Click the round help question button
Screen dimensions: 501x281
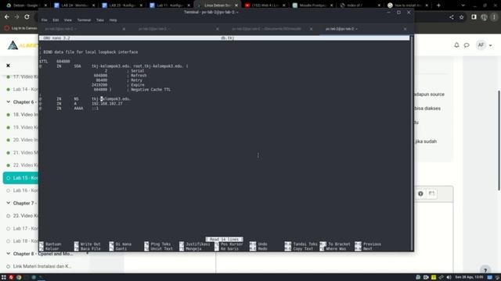[x=485, y=269]
